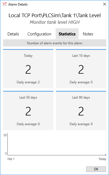
Task: Confirm with the OK button
Action: pos(96,169)
